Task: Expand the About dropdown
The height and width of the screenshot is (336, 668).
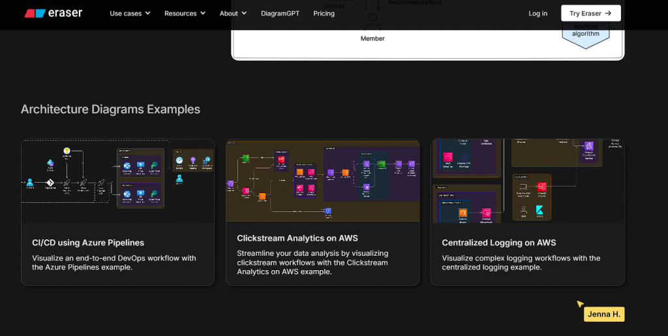Action: pos(233,13)
